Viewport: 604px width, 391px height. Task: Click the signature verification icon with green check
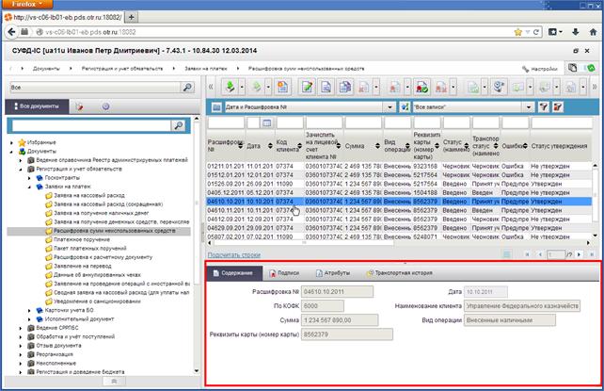click(x=421, y=87)
